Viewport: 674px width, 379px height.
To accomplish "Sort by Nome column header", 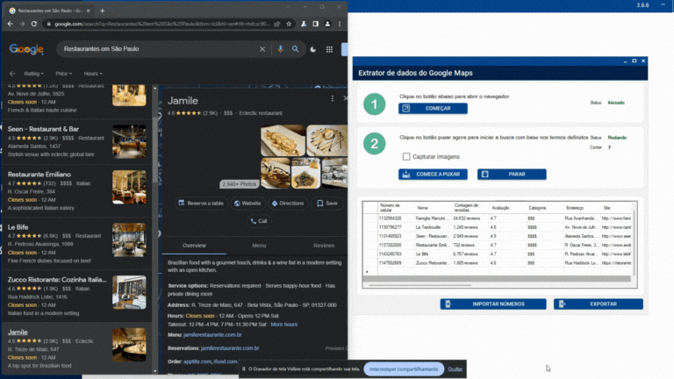I will (422, 208).
